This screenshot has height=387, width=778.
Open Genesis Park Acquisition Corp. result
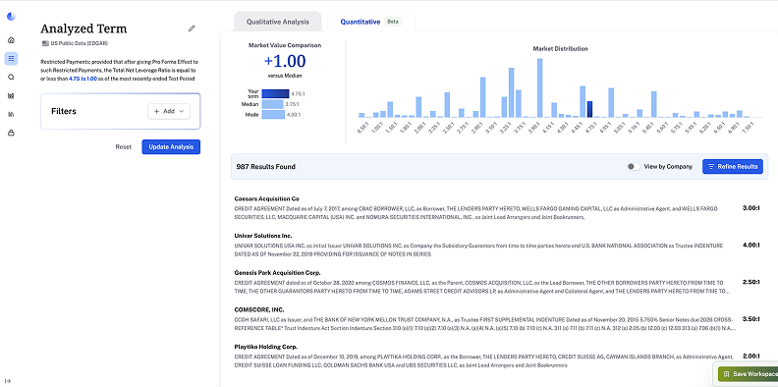tap(277, 272)
